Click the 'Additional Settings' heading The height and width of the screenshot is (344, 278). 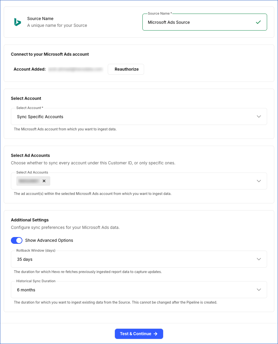[30, 220]
